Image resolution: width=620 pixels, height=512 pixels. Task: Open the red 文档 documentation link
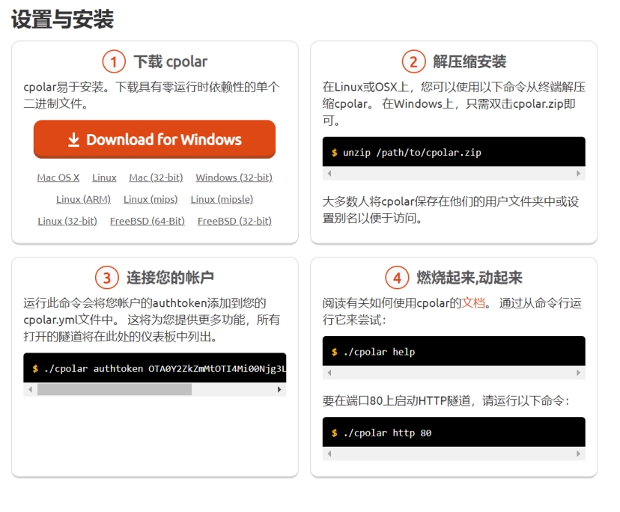click(473, 303)
